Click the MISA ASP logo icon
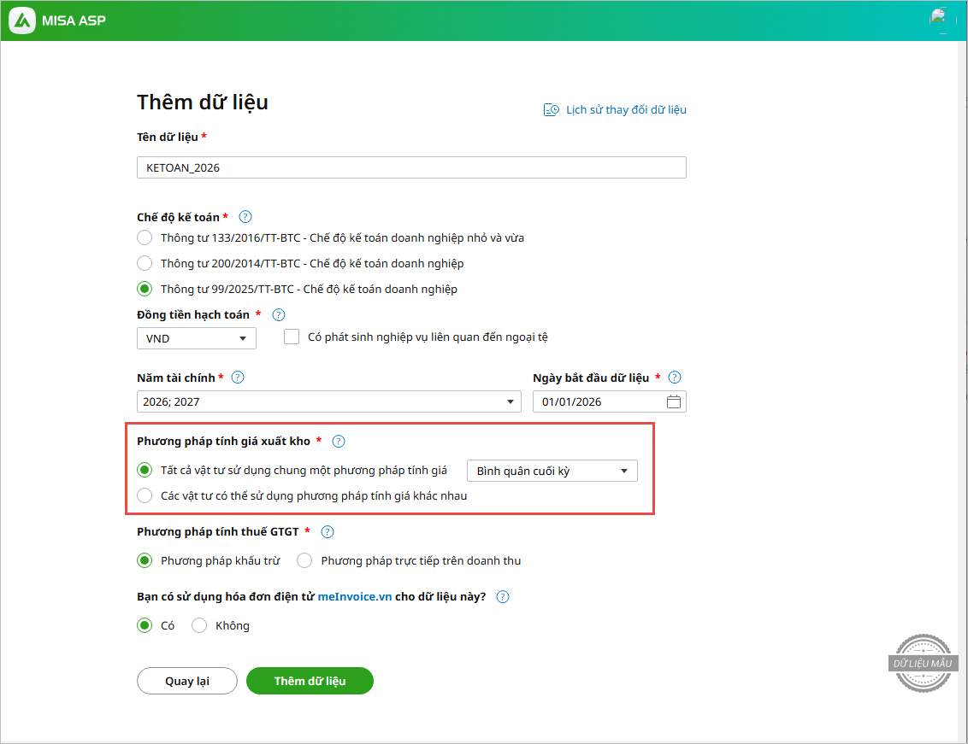This screenshot has height=744, width=968. point(21,21)
